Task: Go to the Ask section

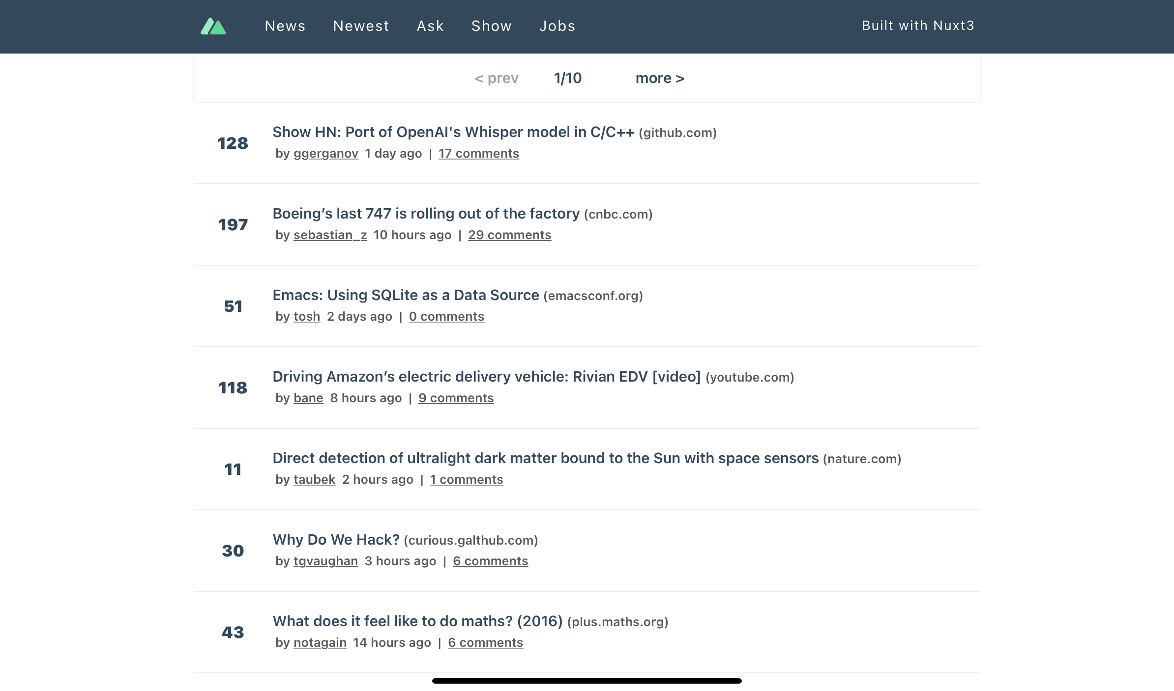Action: tap(430, 26)
